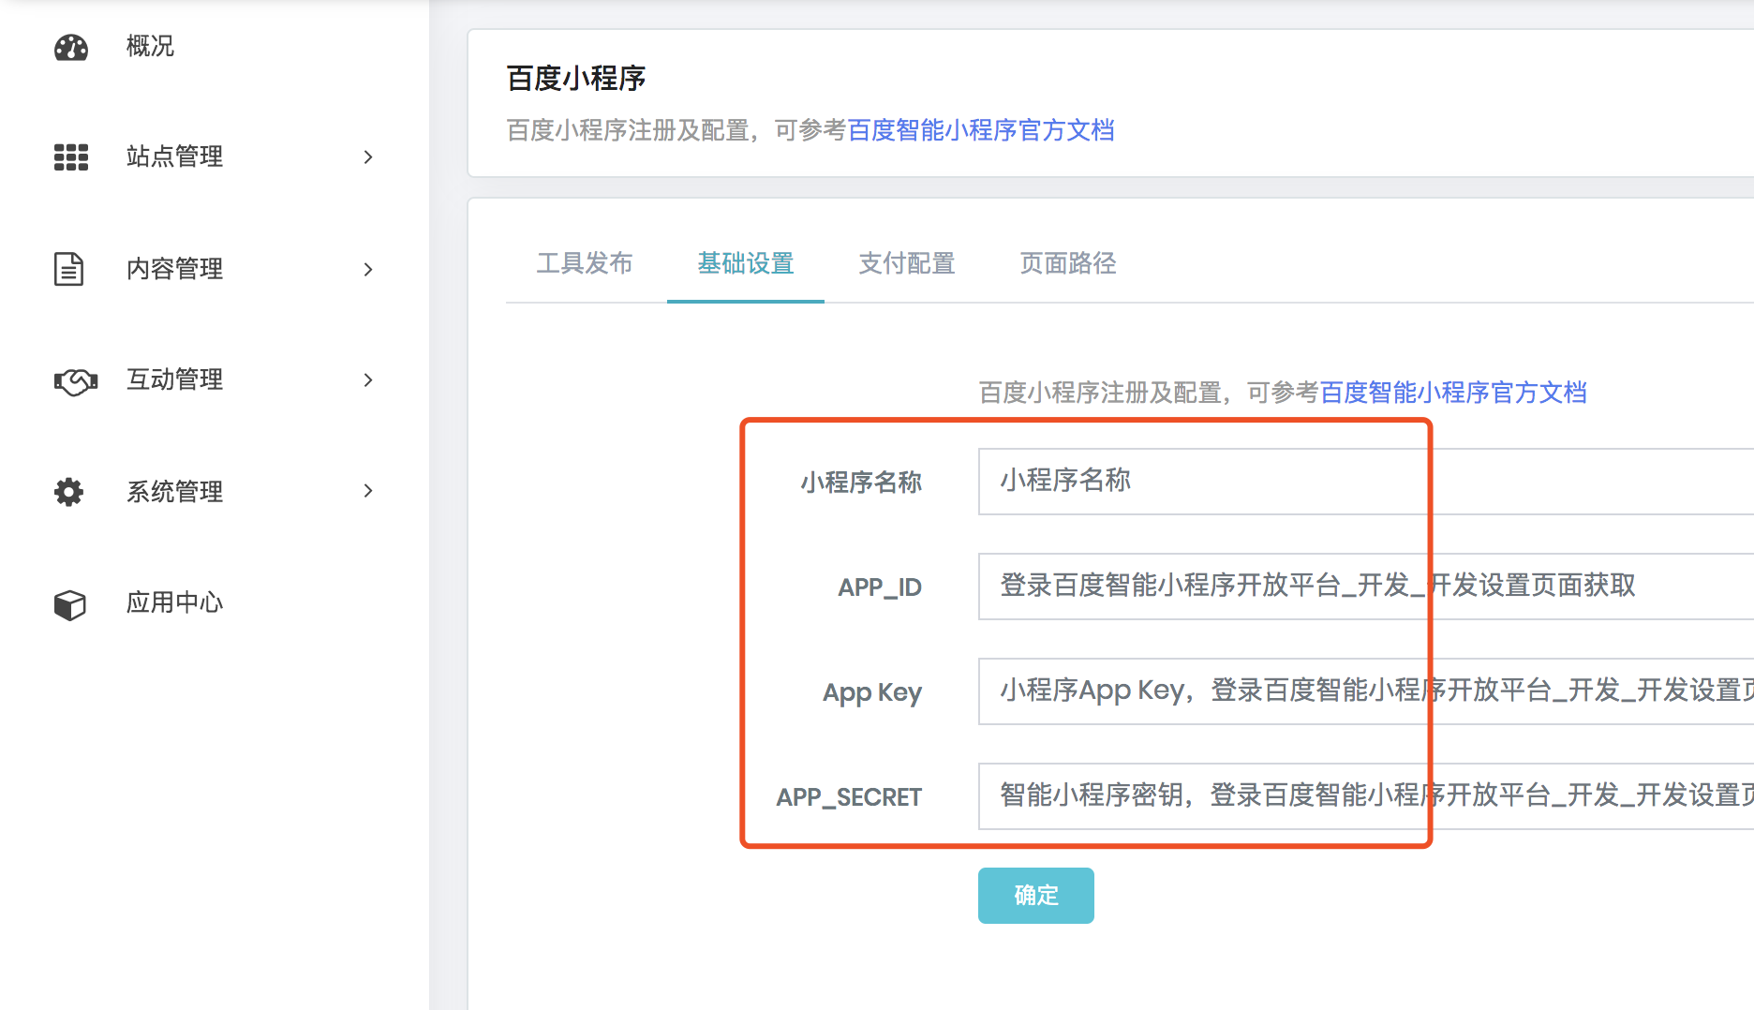Screen dimensions: 1754x1010
Task: Click the gear icon beside 系统管理
Action: click(68, 492)
